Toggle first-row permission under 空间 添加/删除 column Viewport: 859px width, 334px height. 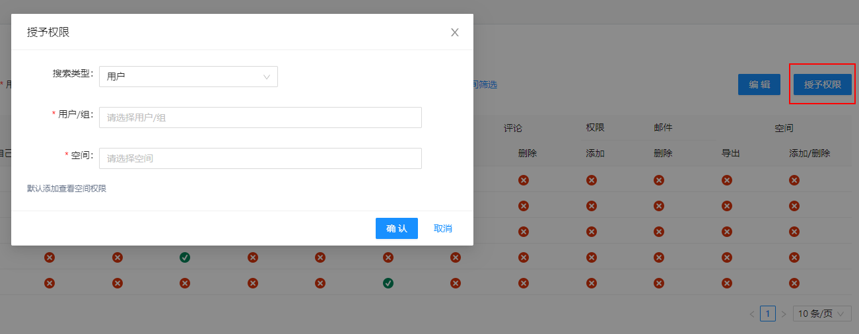click(794, 180)
